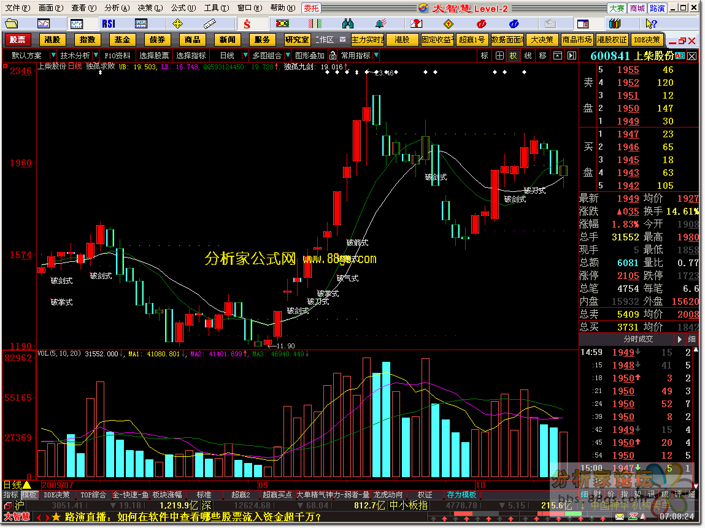Toggle the 标 marker button
This screenshot has width=705, height=528.
click(484, 56)
